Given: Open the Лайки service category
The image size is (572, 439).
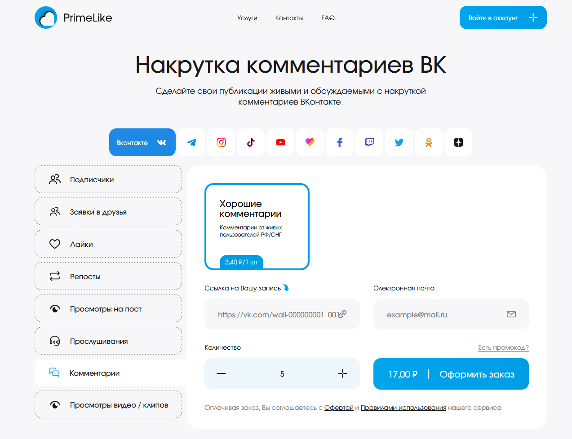Looking at the screenshot, I should coord(108,244).
